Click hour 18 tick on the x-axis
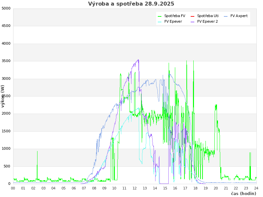This screenshot has width=263, height=197. [x=196, y=188]
